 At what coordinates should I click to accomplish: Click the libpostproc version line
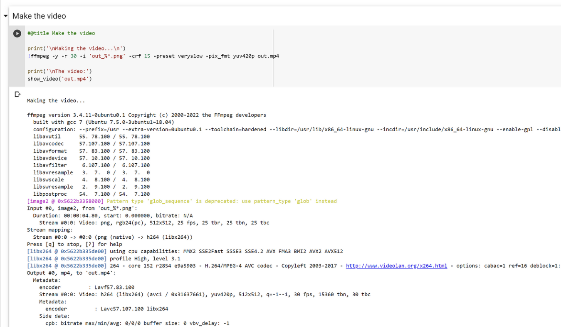[91, 194]
